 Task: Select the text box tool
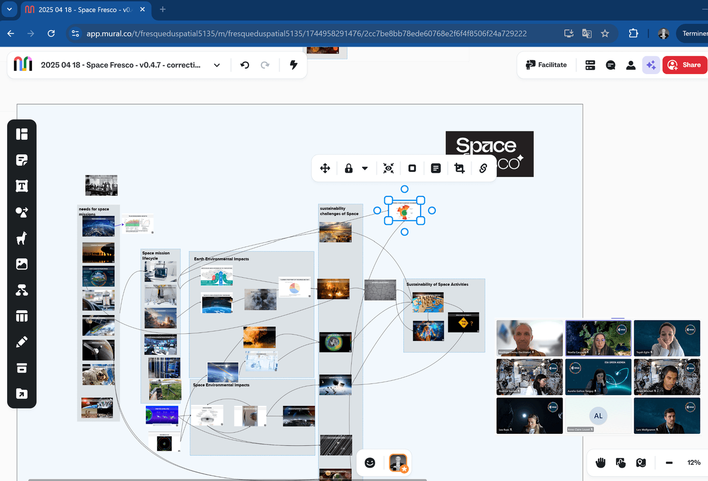[x=22, y=186]
